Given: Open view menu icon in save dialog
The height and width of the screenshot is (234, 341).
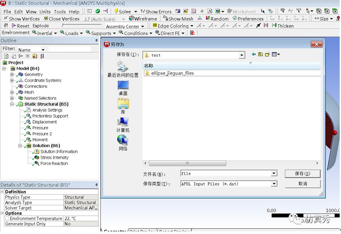Looking at the screenshot, I should (276, 54).
